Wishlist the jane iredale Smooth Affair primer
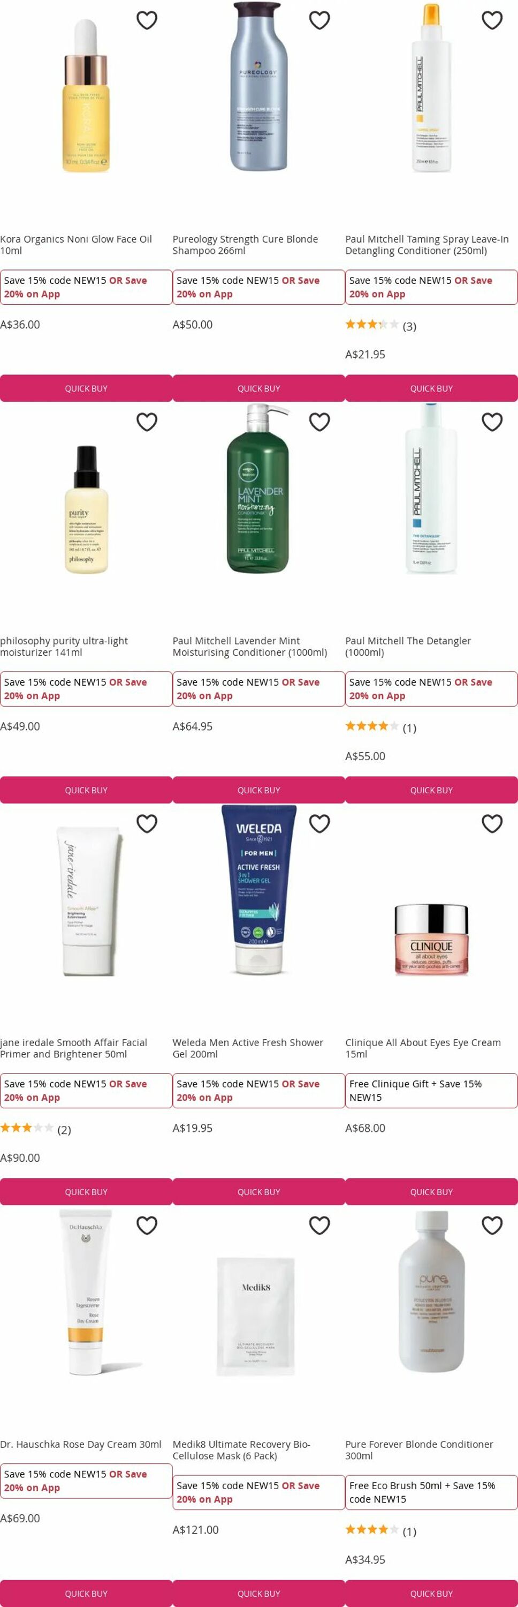Screen dimensions: 518x1607 tap(147, 824)
